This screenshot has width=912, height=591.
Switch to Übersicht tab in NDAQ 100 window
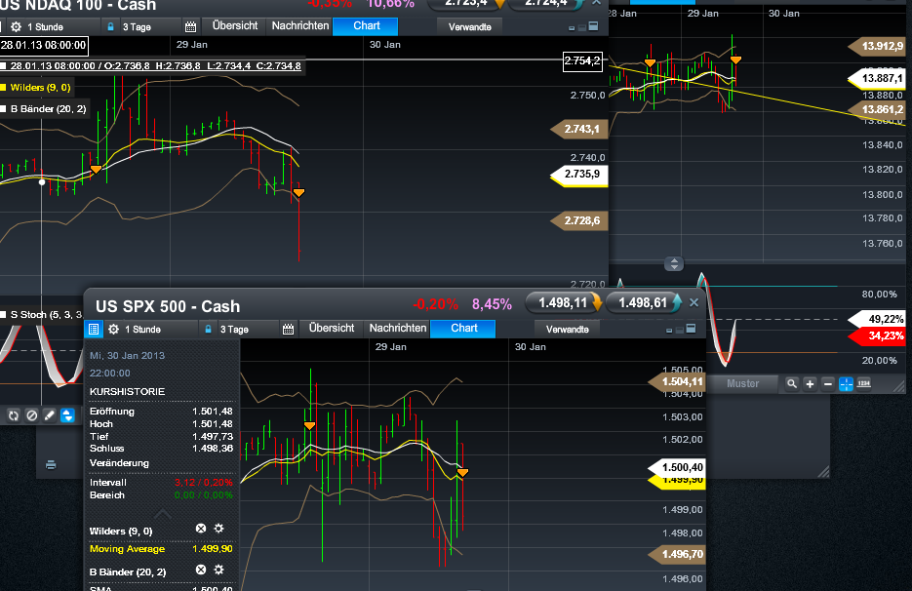(234, 25)
